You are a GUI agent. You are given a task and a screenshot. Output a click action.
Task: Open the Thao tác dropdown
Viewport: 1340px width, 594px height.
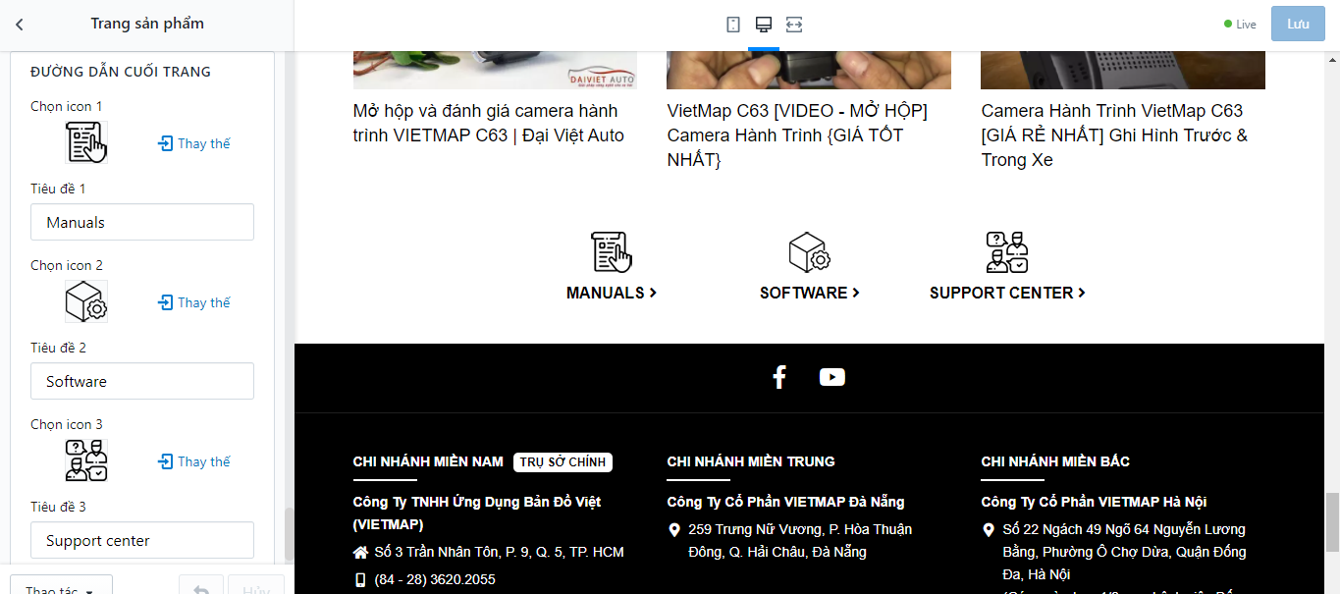click(x=61, y=586)
